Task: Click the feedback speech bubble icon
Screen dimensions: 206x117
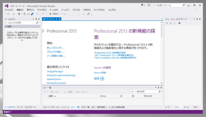Action: [x=149, y=5]
